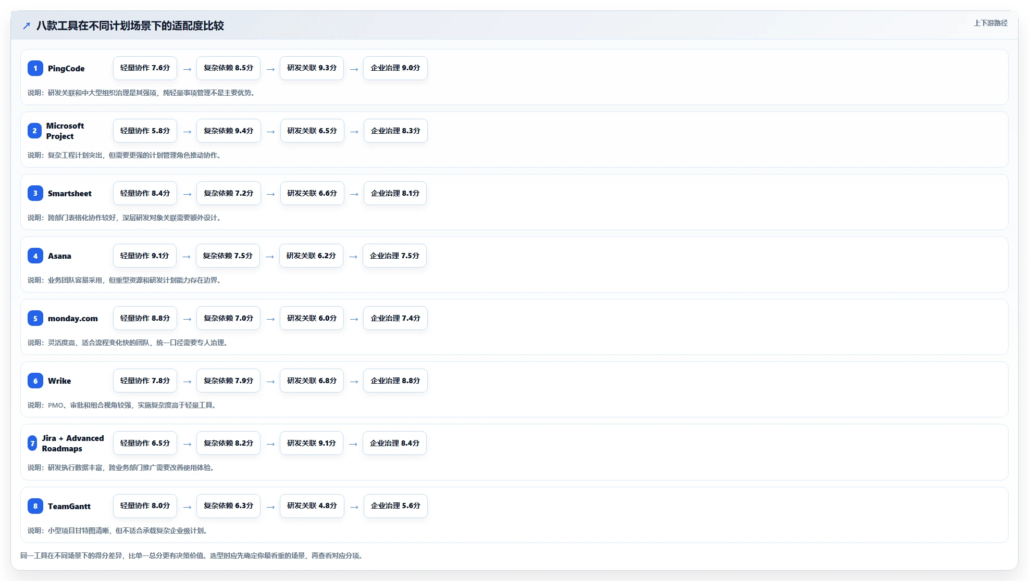Click the number 3 badge for Smartsheet
The image size is (1029, 581).
click(x=35, y=193)
